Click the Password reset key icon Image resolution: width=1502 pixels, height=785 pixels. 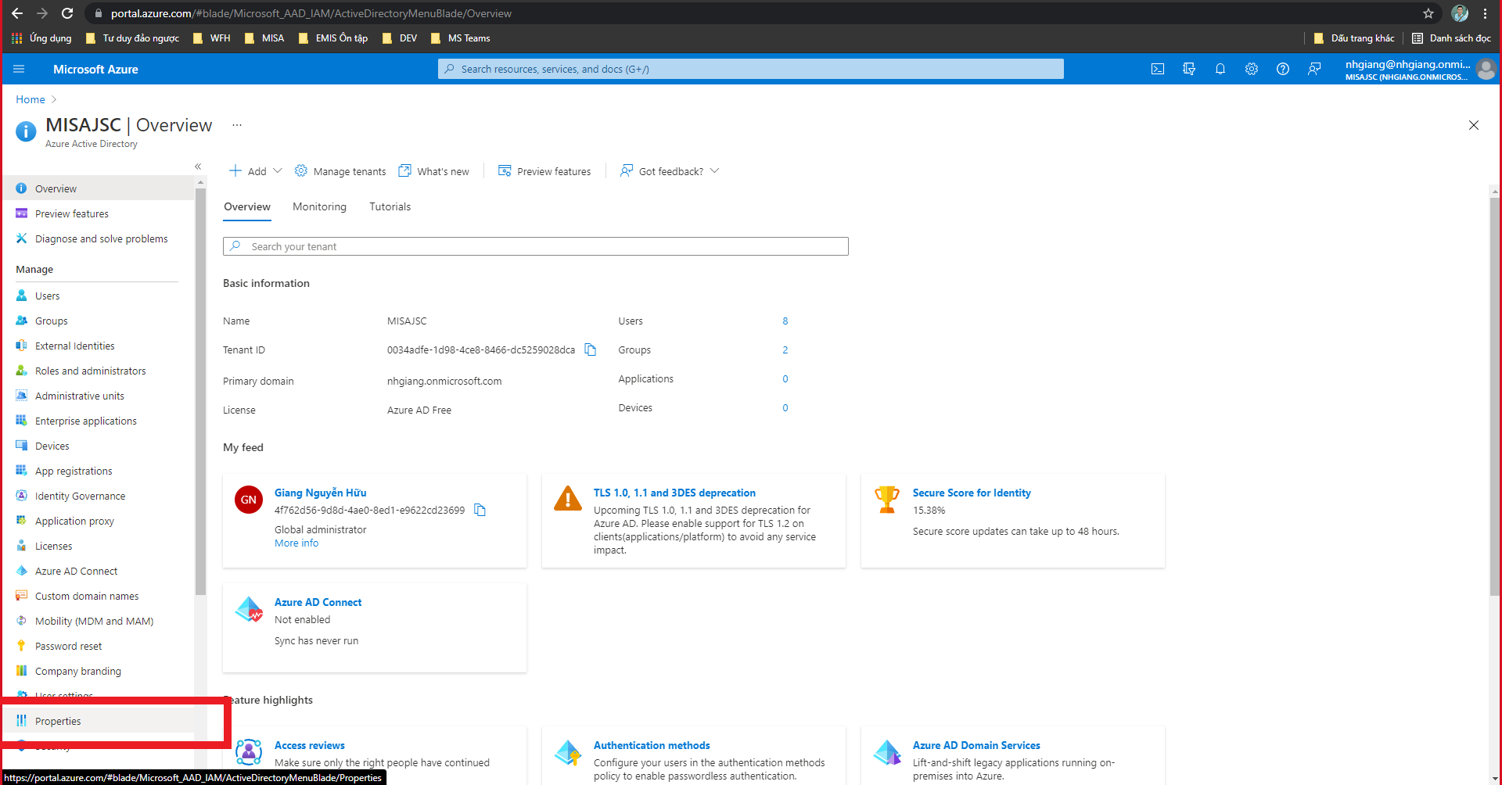click(x=21, y=646)
